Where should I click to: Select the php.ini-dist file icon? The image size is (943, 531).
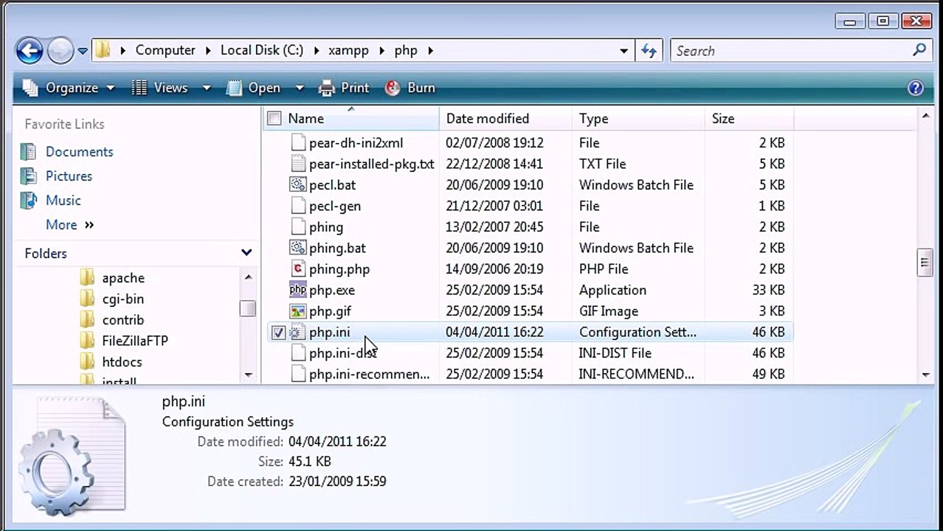[x=298, y=353]
